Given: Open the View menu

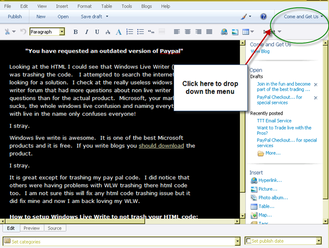Looking at the screenshot, I should [42, 6].
